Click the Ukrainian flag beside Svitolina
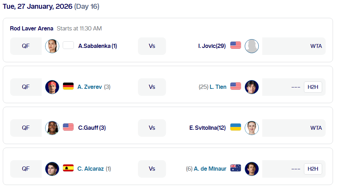 (x=236, y=127)
